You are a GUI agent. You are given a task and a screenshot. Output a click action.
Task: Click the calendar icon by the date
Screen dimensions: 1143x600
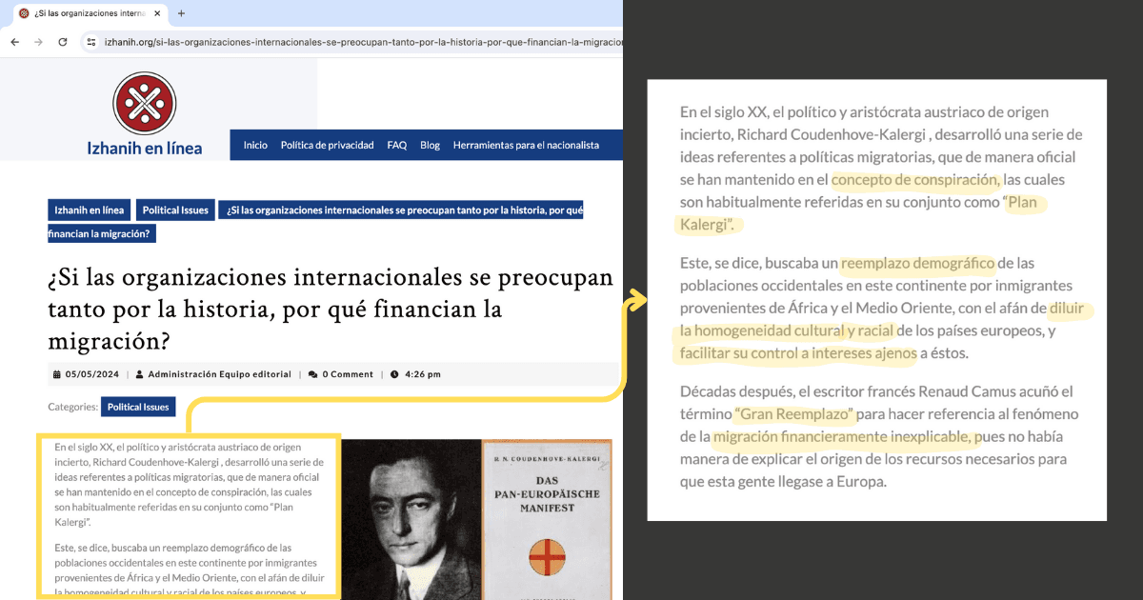[55, 374]
